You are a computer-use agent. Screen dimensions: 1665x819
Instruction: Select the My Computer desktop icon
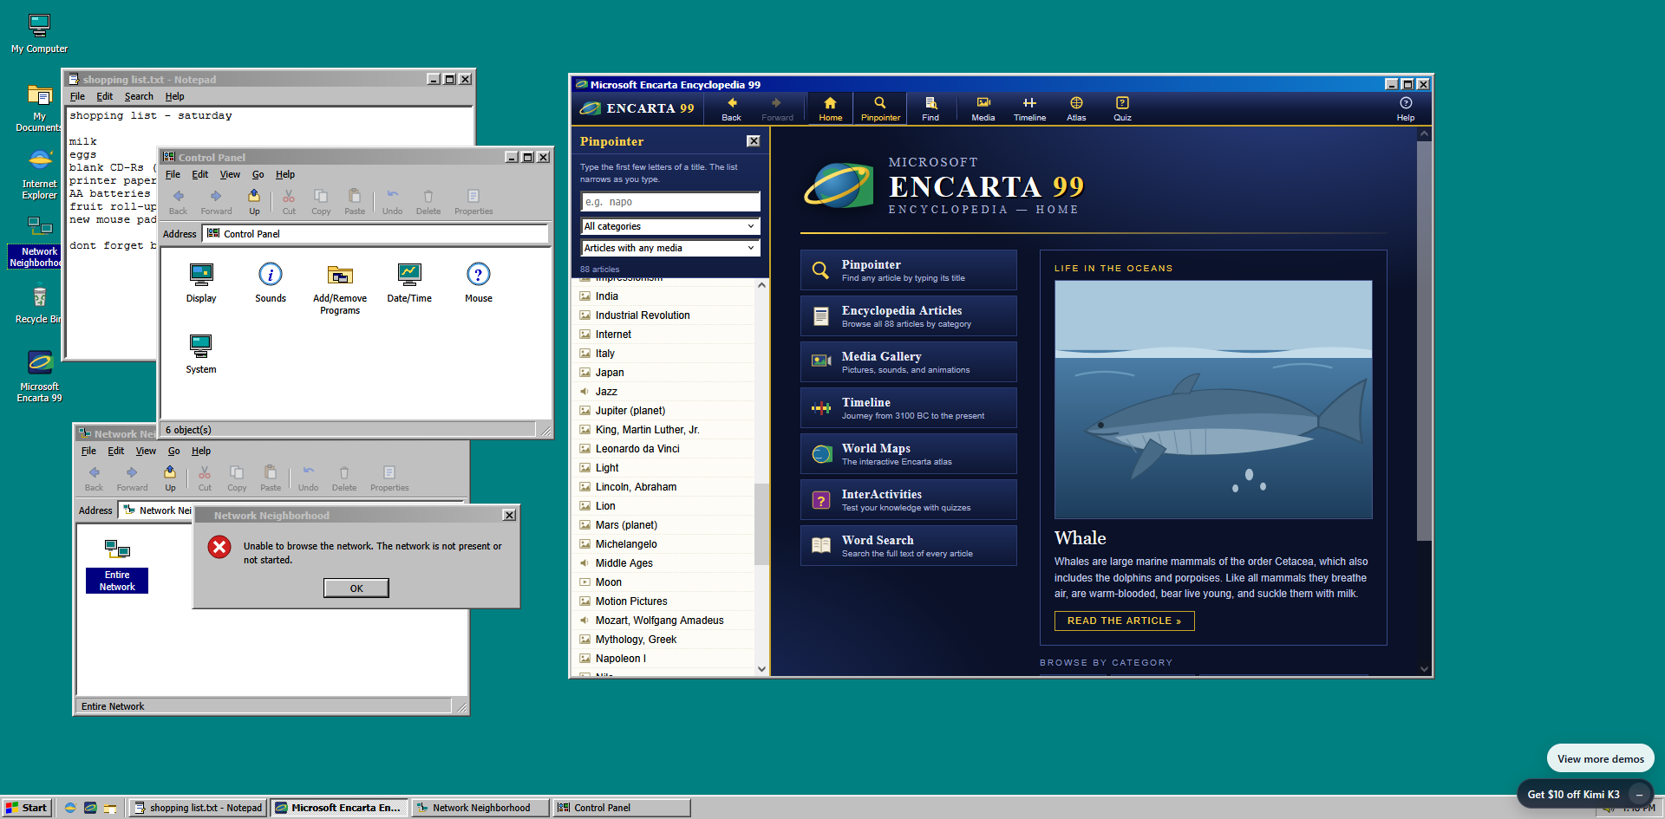click(39, 34)
